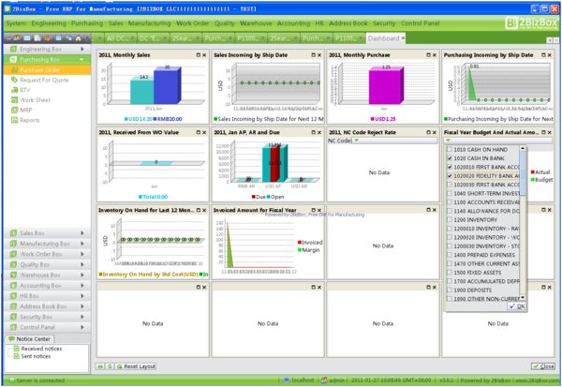Click the Sent notices icon
This screenshot has width=562, height=387.
(x=16, y=356)
